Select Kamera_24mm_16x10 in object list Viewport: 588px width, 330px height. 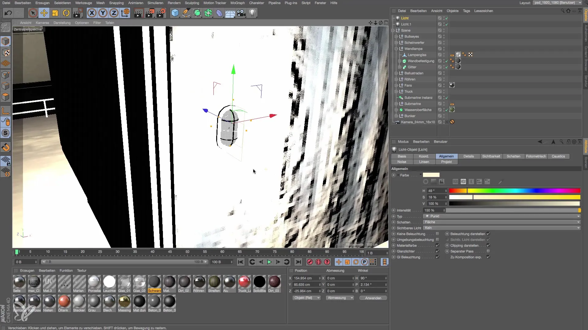point(418,122)
